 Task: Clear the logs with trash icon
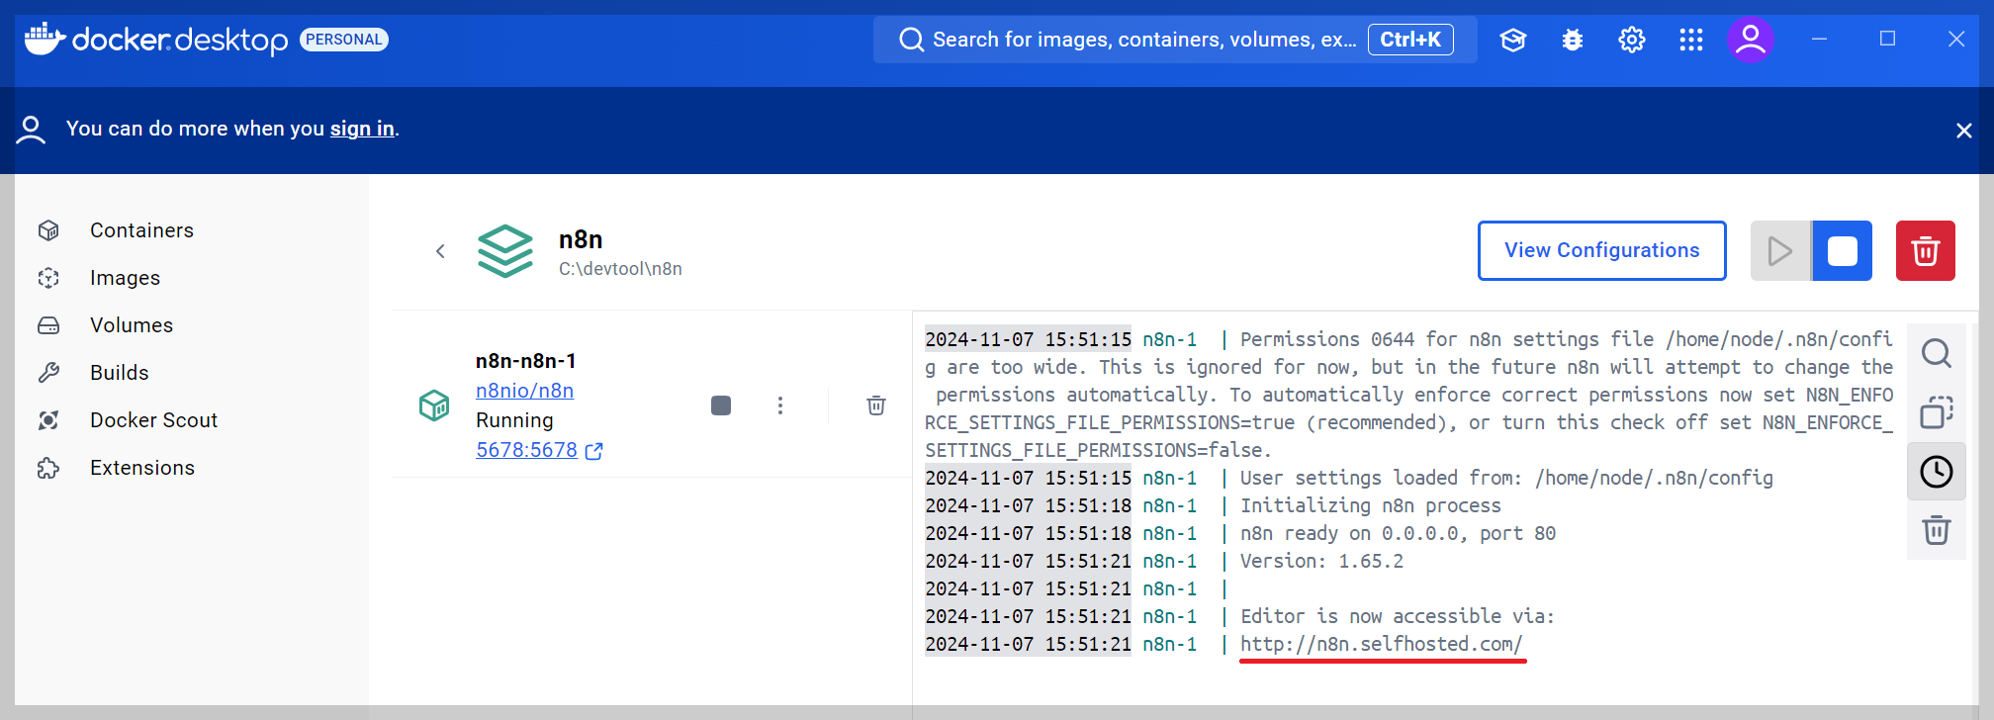pyautogui.click(x=1937, y=531)
